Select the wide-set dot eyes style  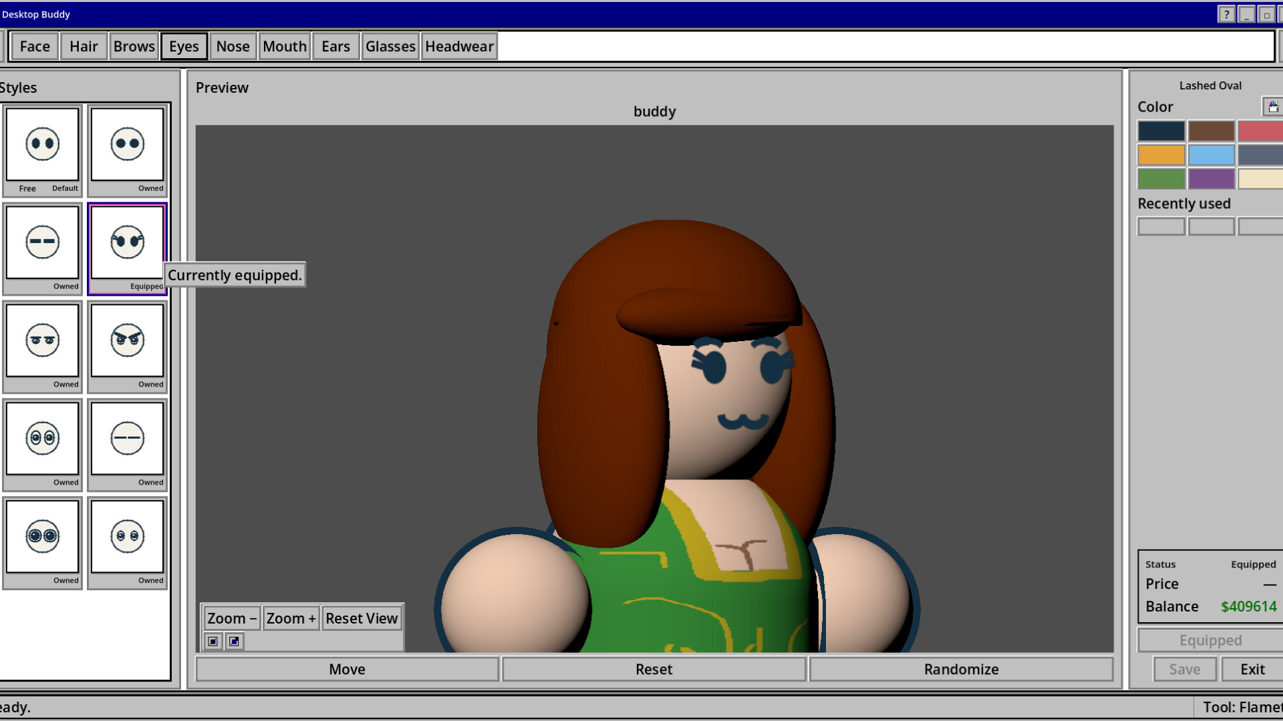click(127, 150)
